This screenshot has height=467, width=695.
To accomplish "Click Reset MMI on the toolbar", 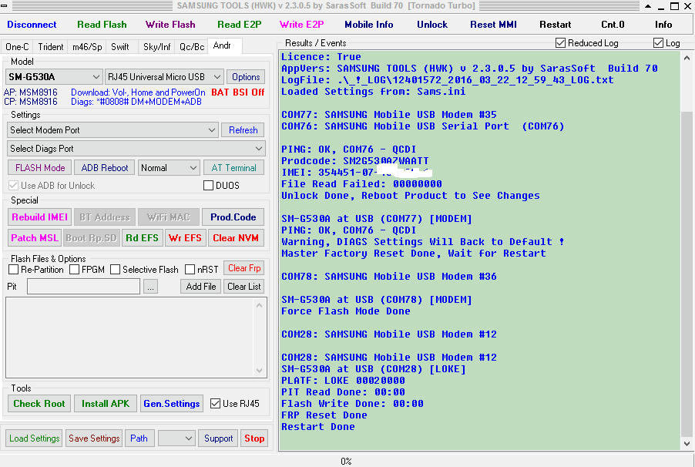I will [x=493, y=24].
